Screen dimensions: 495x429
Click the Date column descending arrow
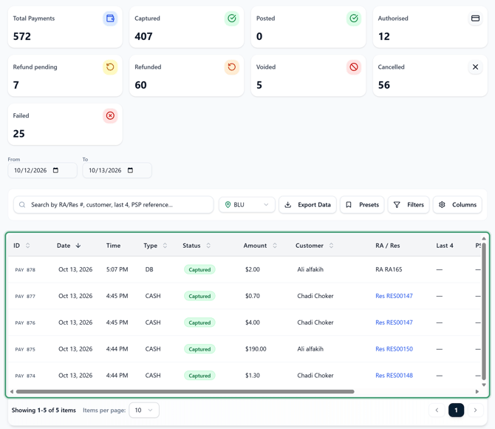point(78,246)
